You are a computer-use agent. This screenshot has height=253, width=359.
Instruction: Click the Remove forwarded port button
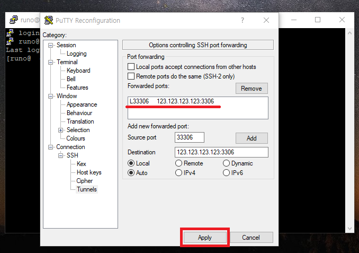252,89
